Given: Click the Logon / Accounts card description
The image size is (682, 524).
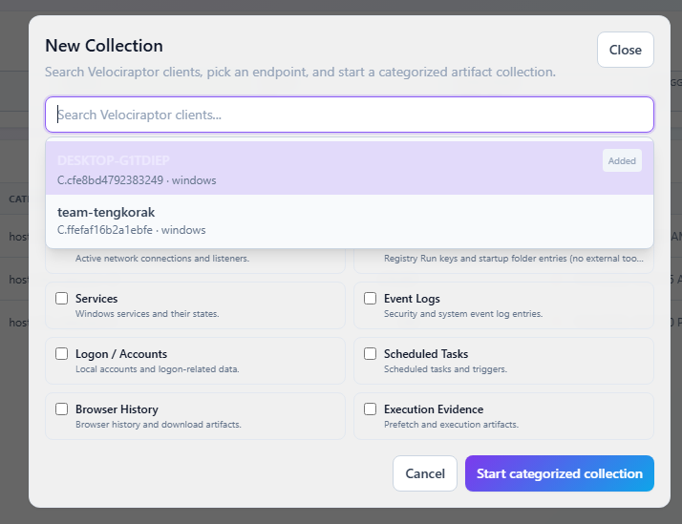Looking at the screenshot, I should [x=158, y=368].
